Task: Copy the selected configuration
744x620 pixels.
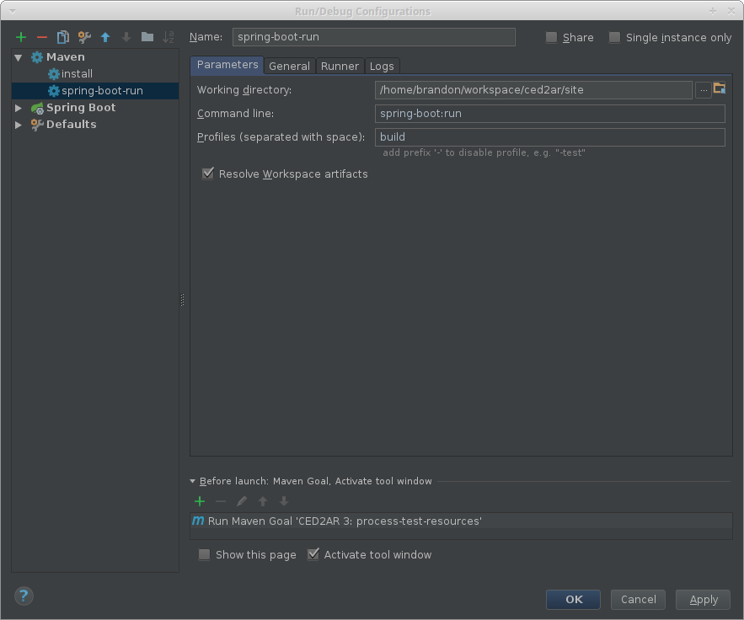Action: pyautogui.click(x=62, y=37)
